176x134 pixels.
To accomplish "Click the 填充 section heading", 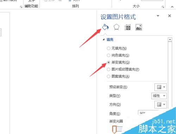I will coord(110,40).
